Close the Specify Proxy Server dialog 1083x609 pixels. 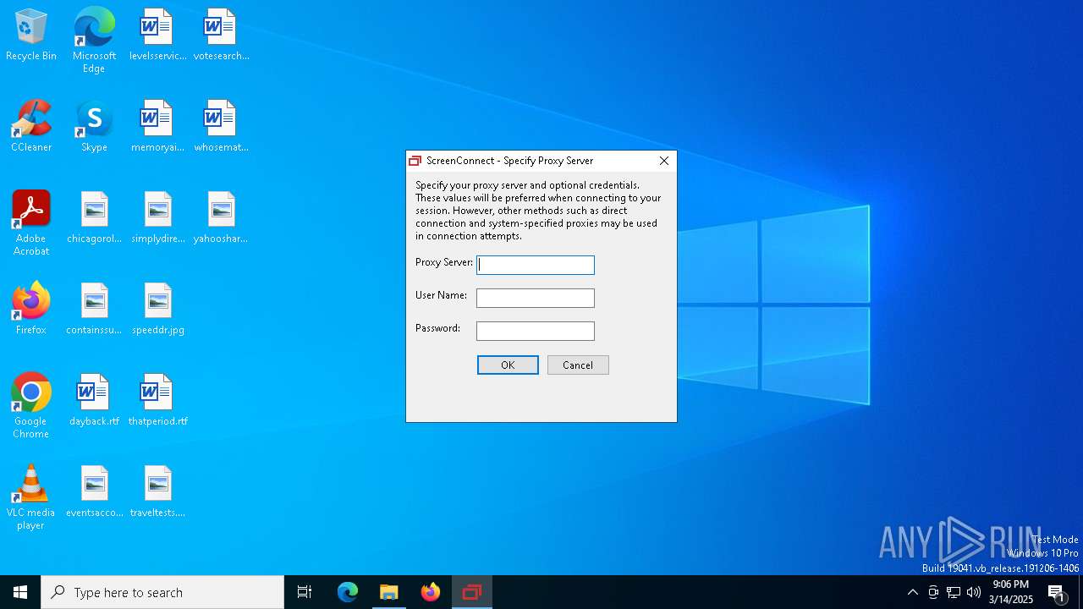664,161
